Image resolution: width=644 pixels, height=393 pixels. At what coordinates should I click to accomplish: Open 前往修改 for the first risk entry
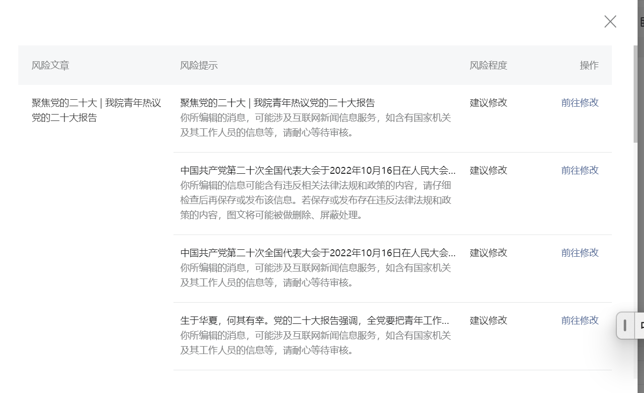579,103
